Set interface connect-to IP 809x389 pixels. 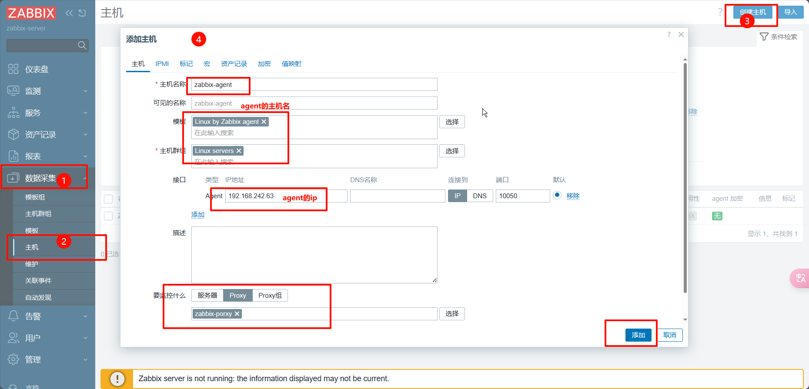(458, 196)
